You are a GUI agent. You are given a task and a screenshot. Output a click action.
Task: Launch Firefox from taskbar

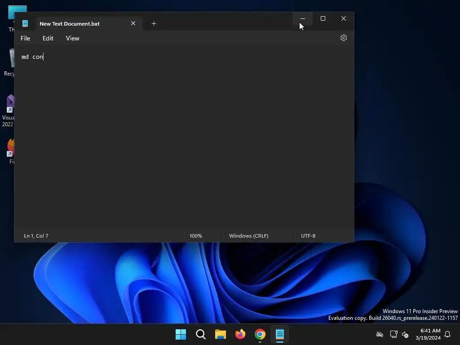240,334
